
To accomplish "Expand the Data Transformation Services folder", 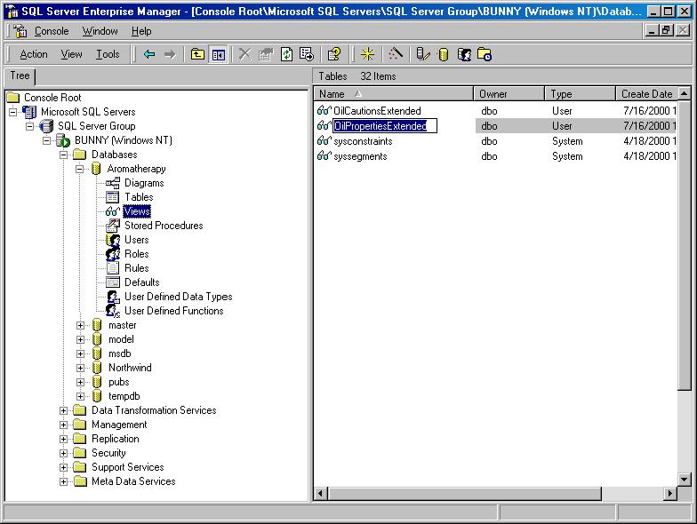I will (x=64, y=410).
